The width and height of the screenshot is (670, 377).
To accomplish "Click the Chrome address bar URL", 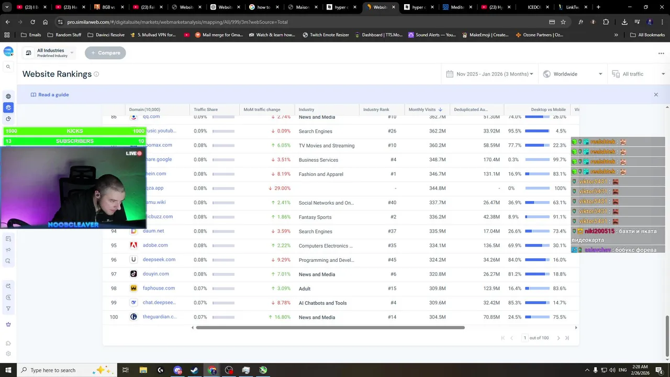I will (177, 22).
